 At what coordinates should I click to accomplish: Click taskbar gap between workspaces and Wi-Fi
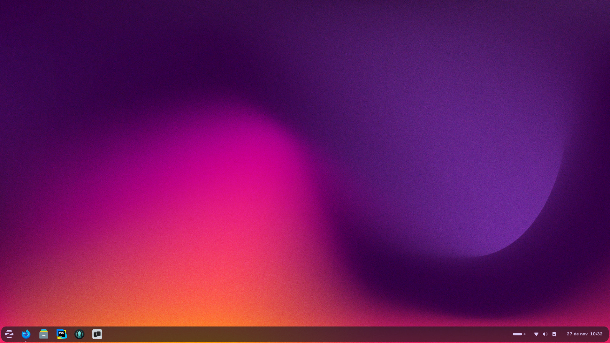(530, 334)
